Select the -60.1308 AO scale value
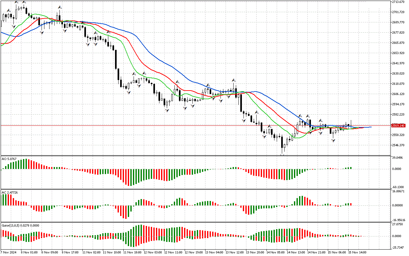 (398, 187)
